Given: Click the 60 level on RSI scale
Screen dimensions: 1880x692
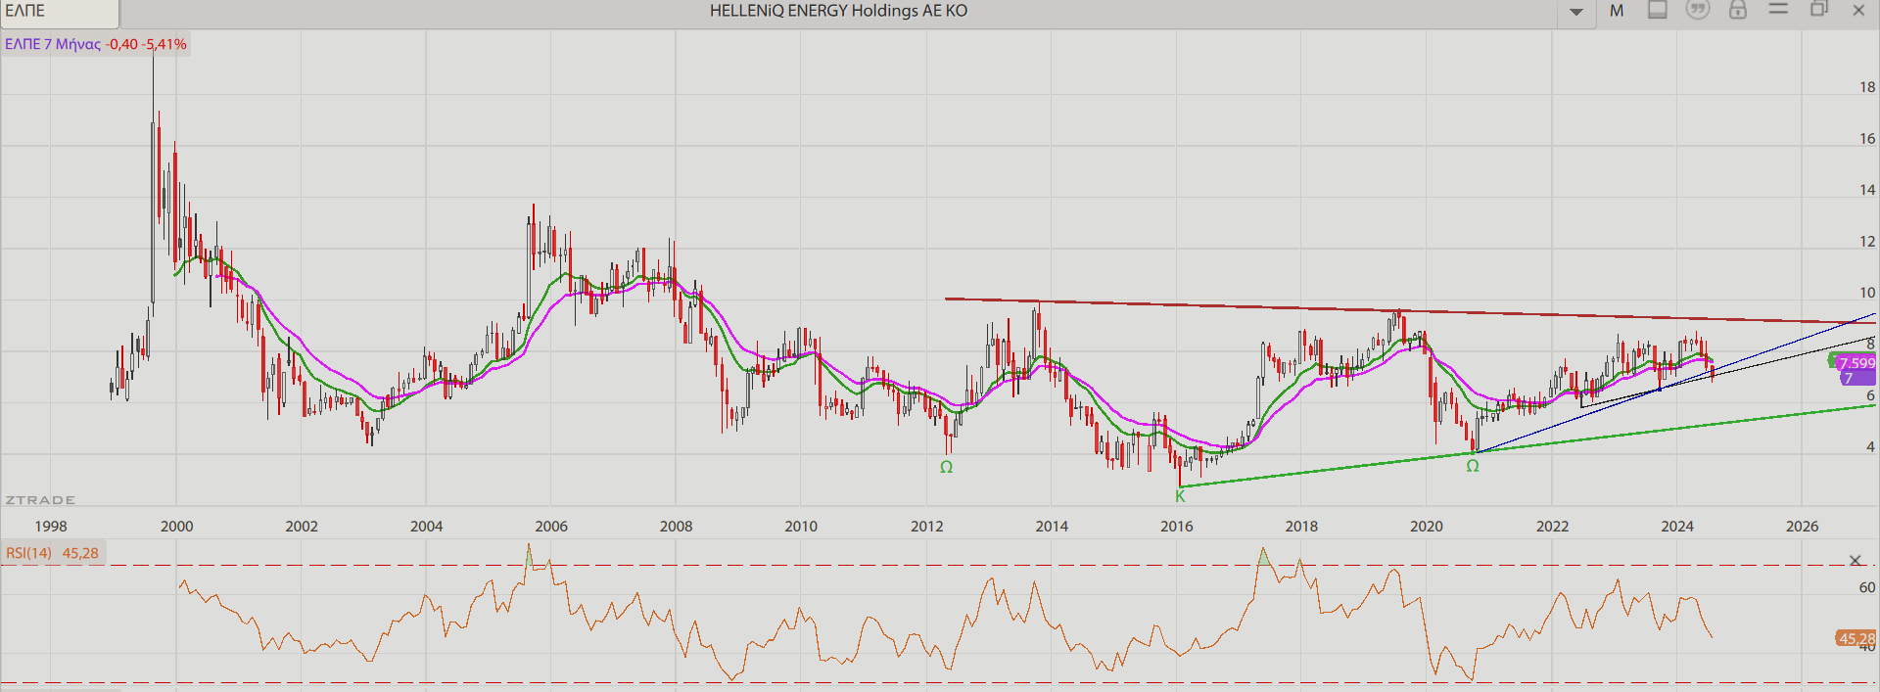Looking at the screenshot, I should [x=1867, y=587].
